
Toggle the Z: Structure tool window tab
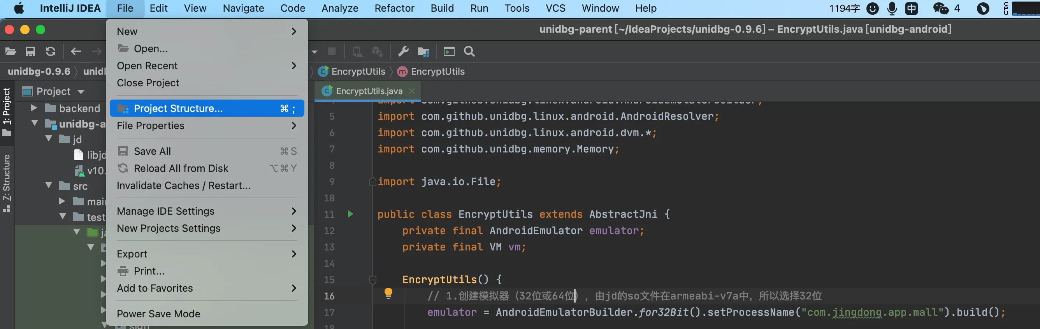[7, 183]
